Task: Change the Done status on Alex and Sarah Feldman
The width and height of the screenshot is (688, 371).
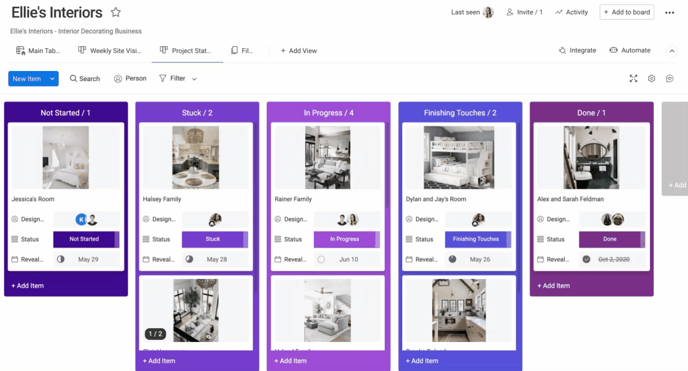Action: [612, 239]
